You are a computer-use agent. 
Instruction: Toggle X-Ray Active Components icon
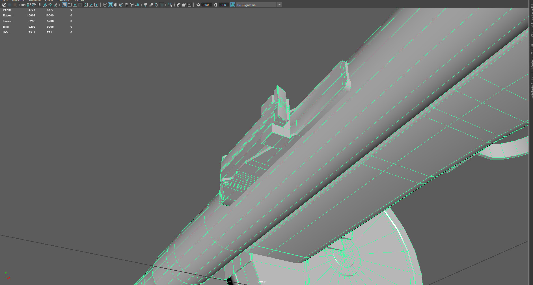[184, 5]
